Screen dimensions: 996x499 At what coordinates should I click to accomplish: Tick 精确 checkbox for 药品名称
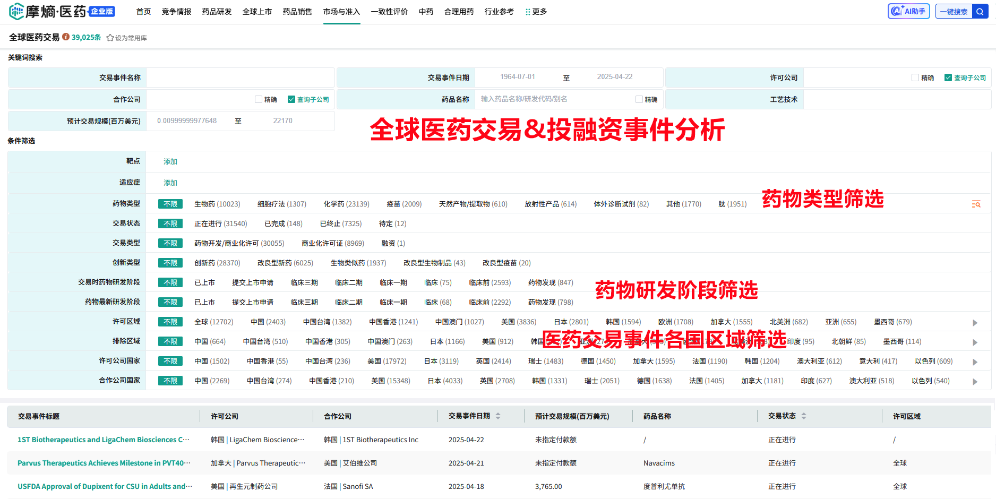[x=639, y=99]
